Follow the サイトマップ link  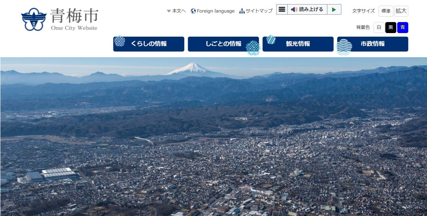point(259,11)
